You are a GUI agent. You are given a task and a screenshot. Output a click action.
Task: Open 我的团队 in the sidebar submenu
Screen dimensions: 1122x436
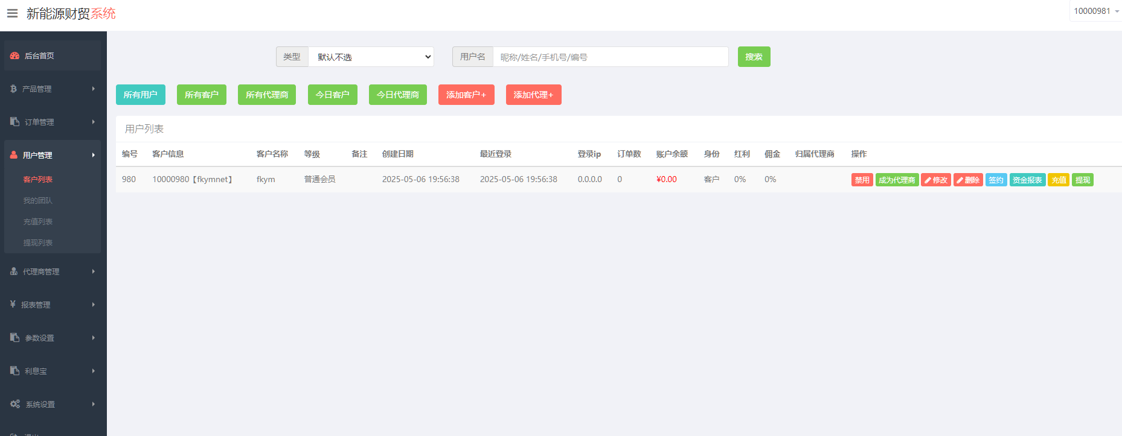click(37, 200)
